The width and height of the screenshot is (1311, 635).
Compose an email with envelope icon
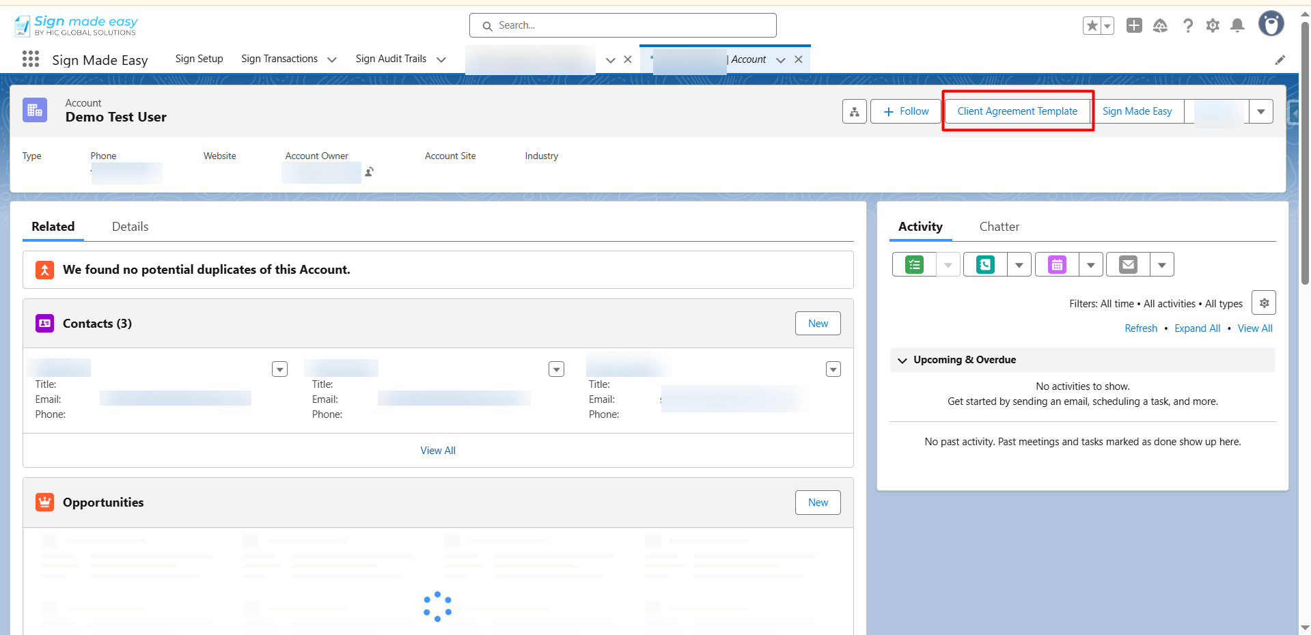pyautogui.click(x=1128, y=264)
